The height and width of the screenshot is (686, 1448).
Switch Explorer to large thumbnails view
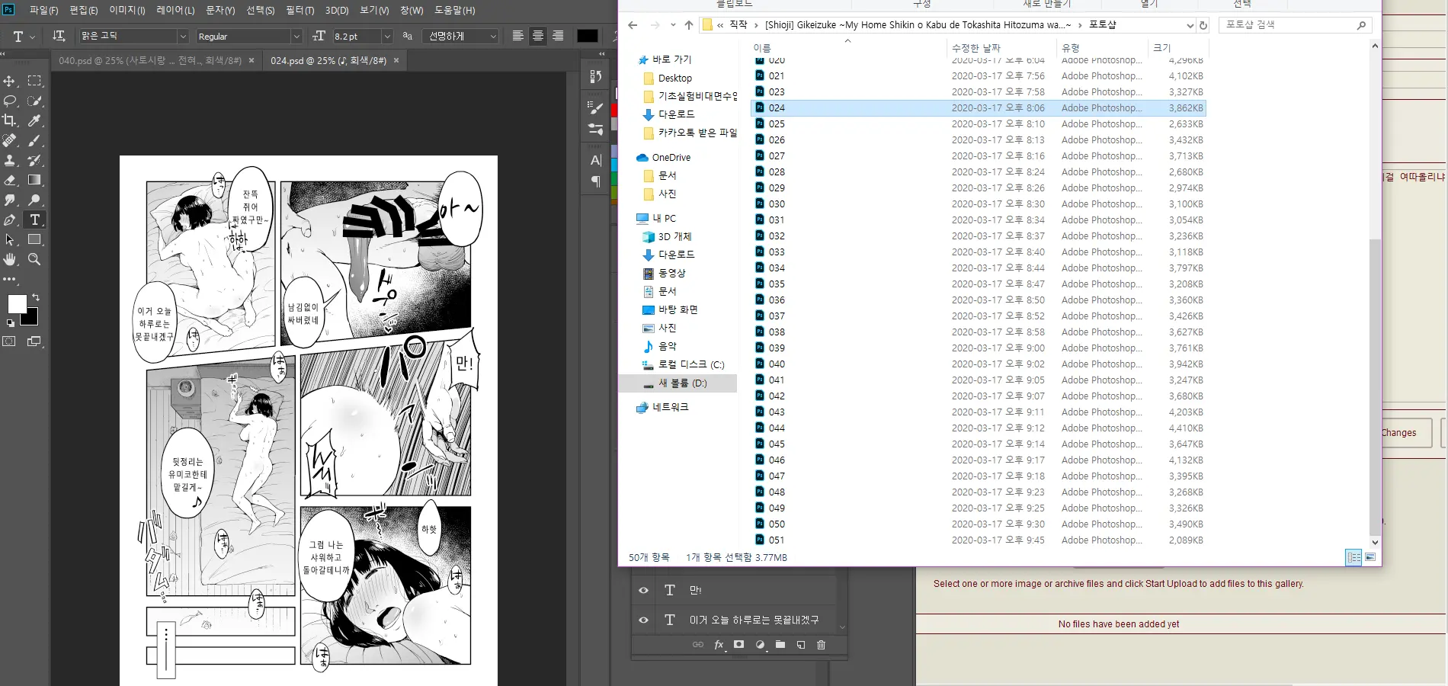point(1370,557)
